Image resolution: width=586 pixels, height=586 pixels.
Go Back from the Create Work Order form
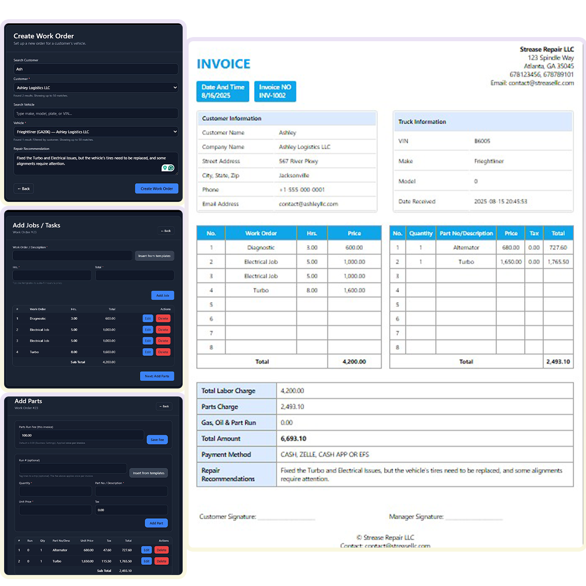23,189
